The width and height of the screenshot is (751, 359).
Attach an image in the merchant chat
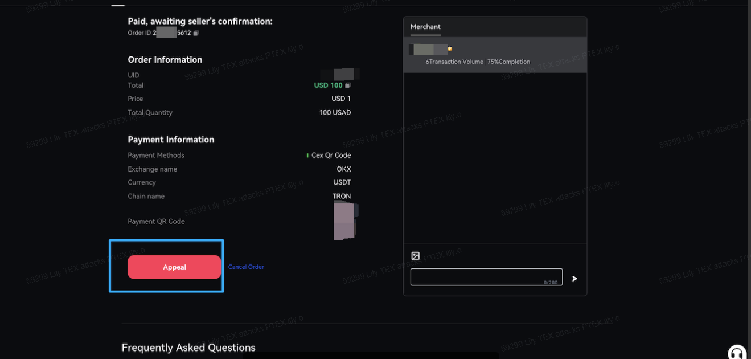pyautogui.click(x=416, y=256)
